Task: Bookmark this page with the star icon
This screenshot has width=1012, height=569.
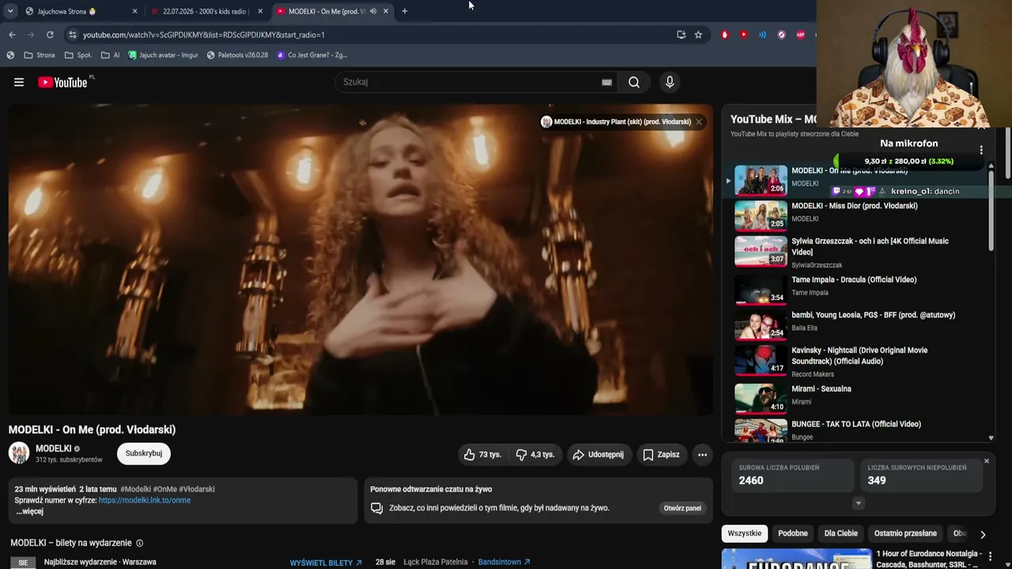Action: click(698, 35)
